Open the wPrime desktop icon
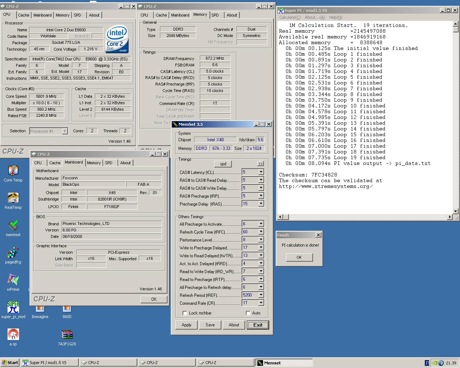 tap(13, 280)
